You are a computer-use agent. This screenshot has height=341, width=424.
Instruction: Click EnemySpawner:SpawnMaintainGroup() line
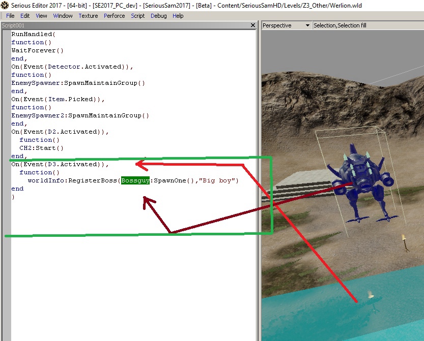pos(78,83)
